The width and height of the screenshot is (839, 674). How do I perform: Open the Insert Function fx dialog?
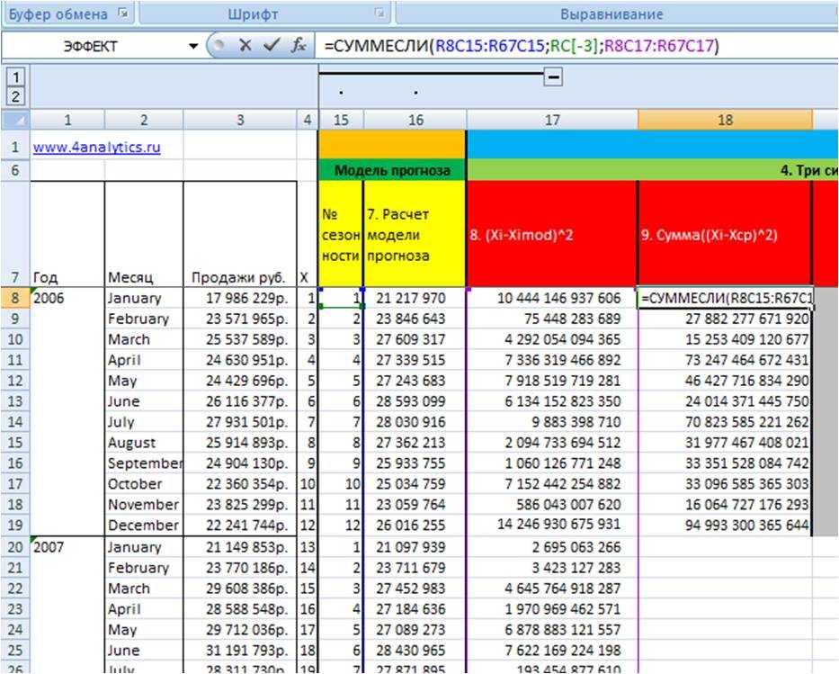[299, 46]
